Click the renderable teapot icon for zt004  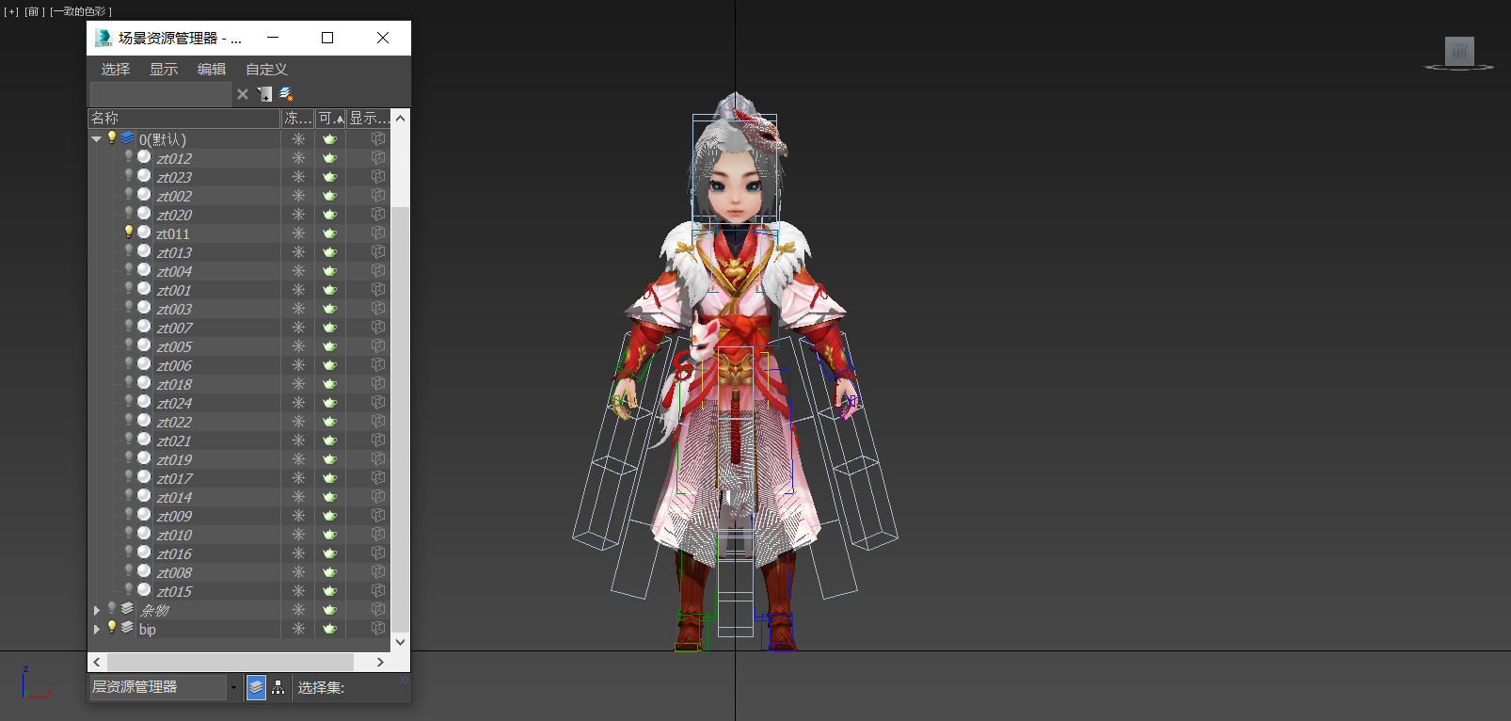329,271
